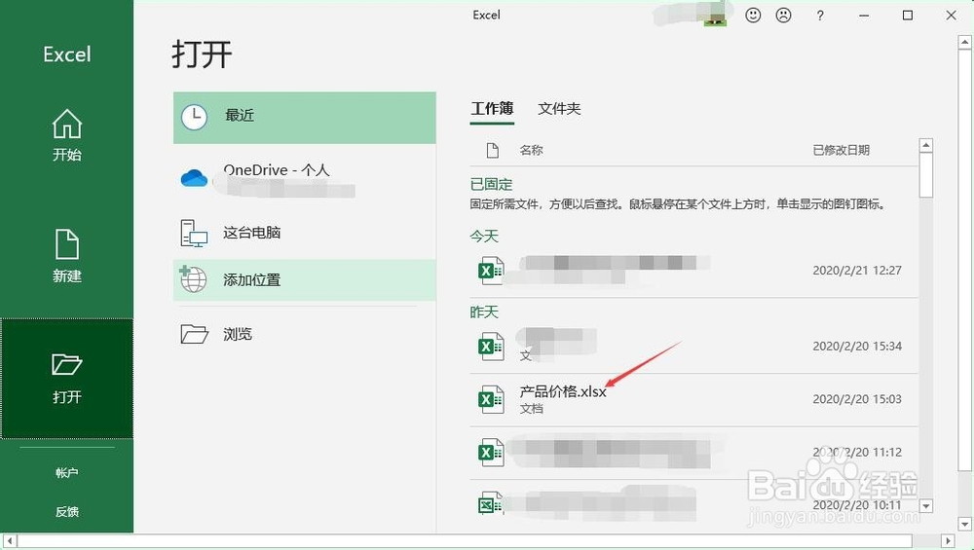Click the user account avatar in title bar

(715, 14)
